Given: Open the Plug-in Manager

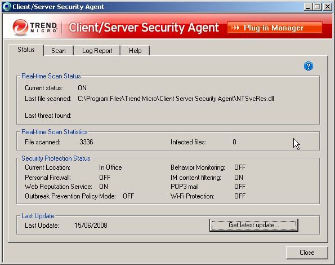Looking at the screenshot, I should pyautogui.click(x=275, y=28).
